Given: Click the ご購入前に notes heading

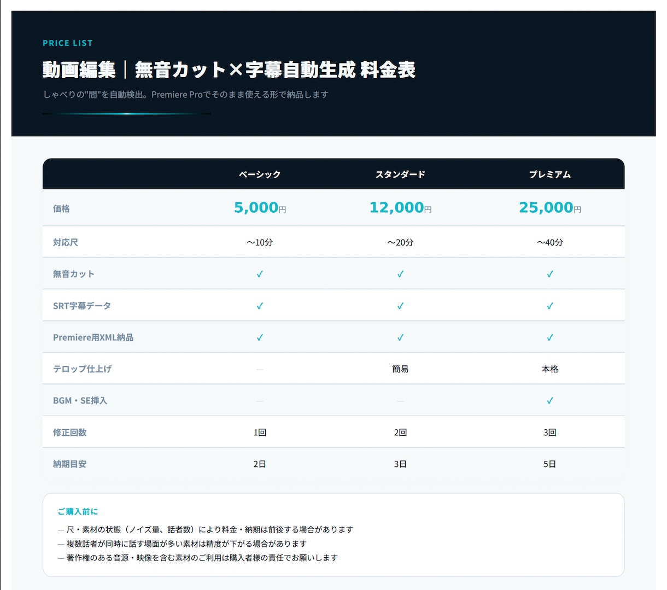Looking at the screenshot, I should pyautogui.click(x=78, y=511).
